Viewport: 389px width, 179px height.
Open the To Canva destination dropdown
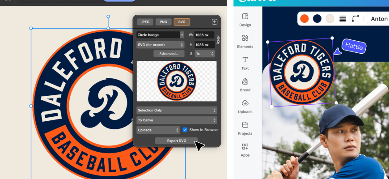click(177, 120)
